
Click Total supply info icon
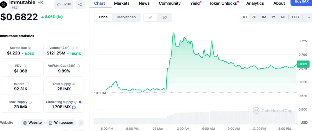73,84
